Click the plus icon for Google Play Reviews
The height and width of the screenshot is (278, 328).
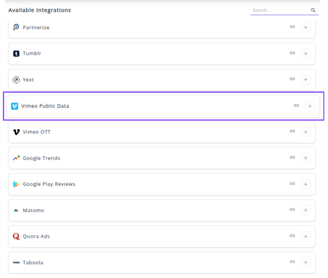306,184
